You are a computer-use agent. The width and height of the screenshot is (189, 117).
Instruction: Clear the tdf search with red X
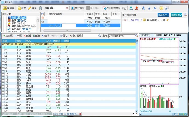tap(67, 8)
